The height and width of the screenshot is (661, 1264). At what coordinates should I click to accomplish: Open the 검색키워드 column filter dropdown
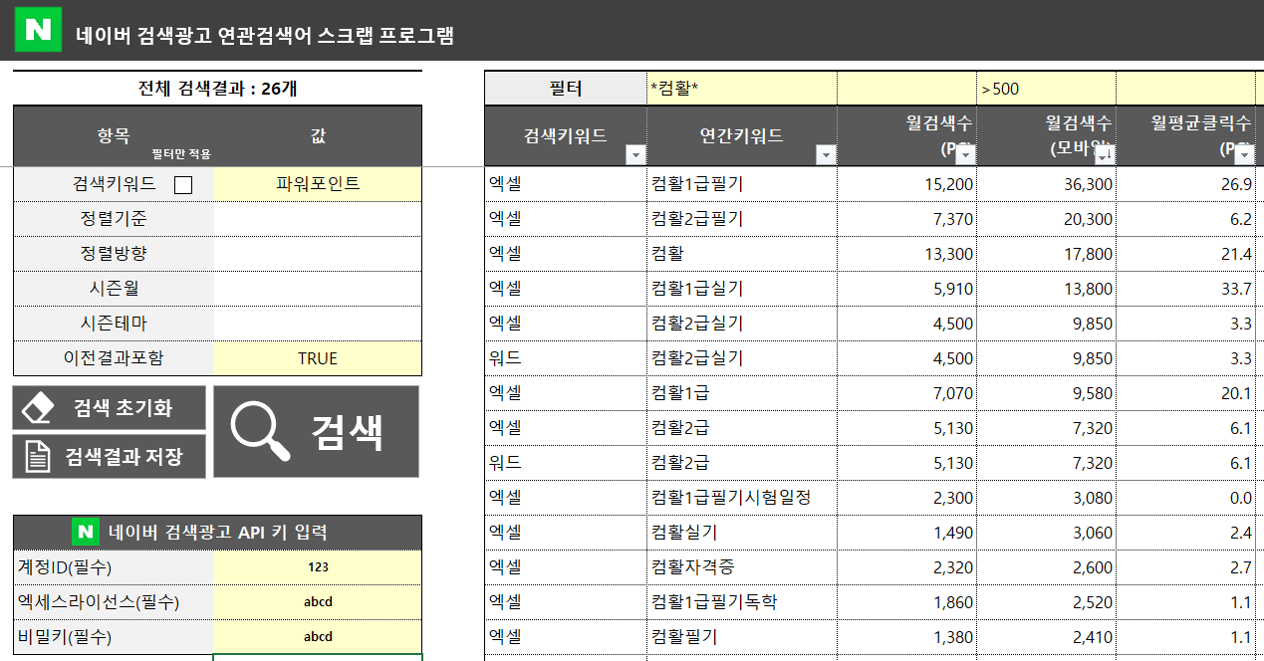(x=634, y=154)
